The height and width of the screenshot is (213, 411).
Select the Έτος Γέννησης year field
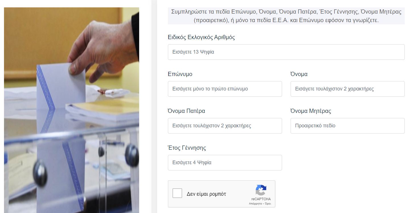click(x=225, y=163)
